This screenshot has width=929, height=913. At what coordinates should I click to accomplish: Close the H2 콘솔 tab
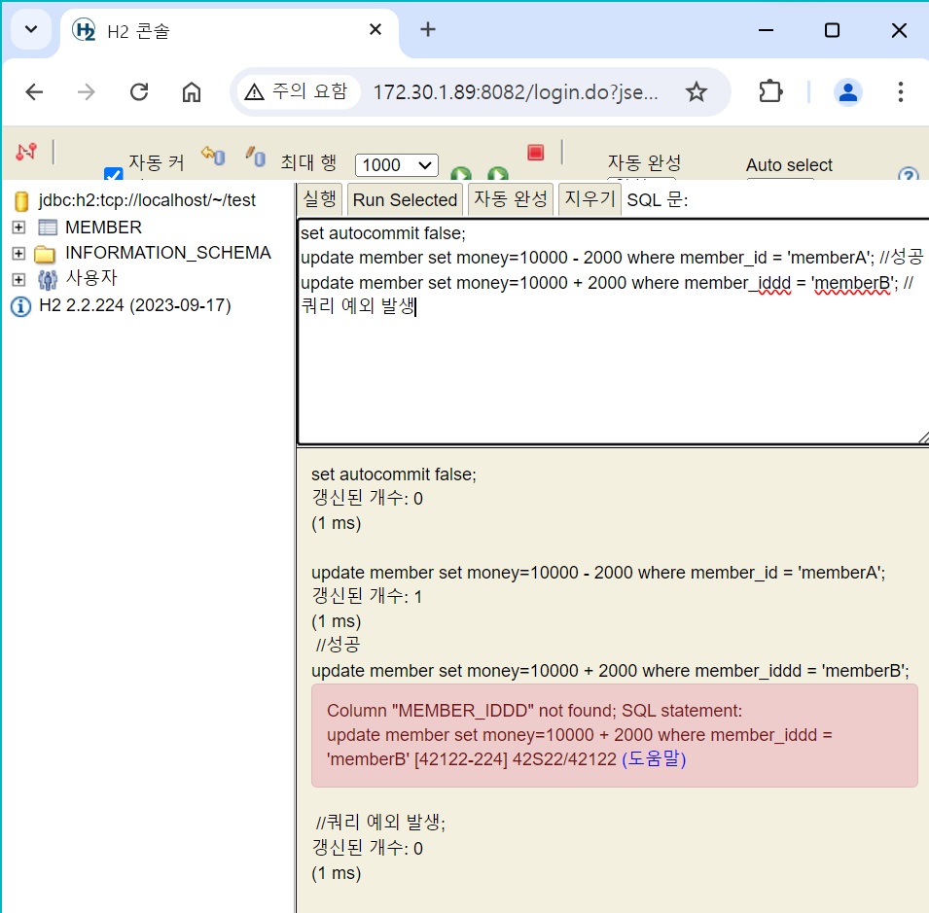click(375, 29)
